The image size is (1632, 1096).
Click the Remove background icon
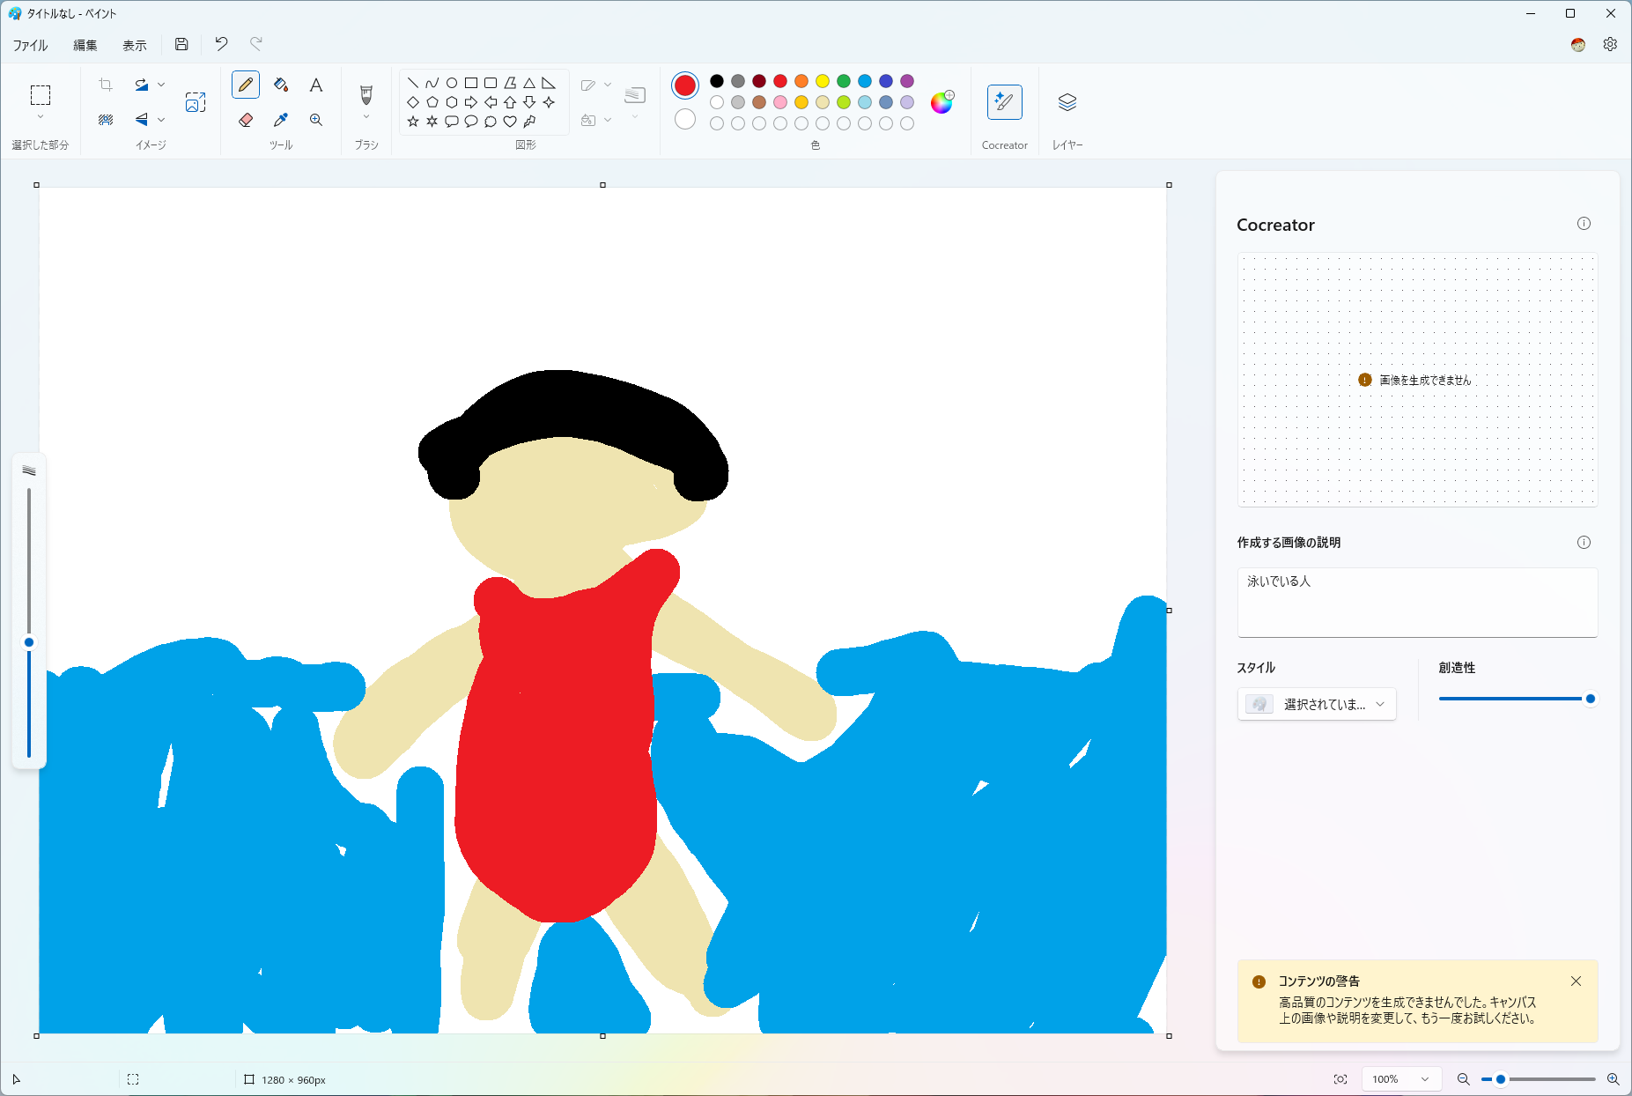pyautogui.click(x=106, y=120)
